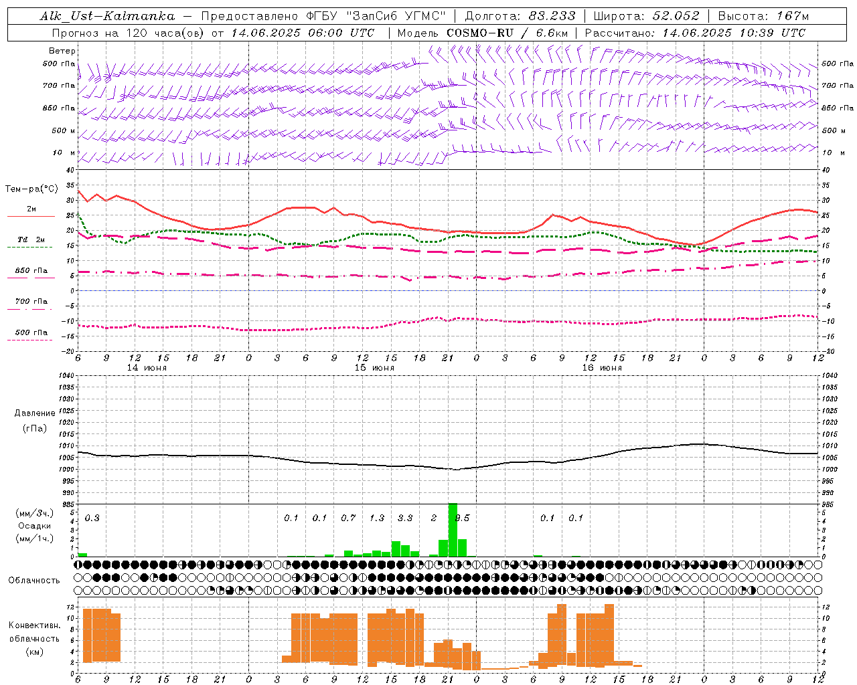
Task: Click the 850 гПа temperature legend label
Action: pos(31,271)
